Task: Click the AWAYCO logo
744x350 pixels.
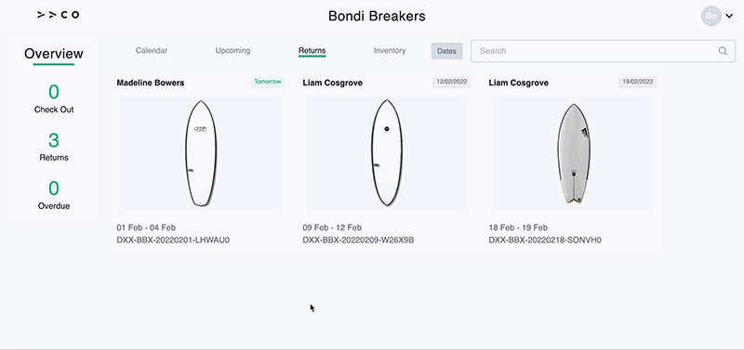Action: [59, 15]
